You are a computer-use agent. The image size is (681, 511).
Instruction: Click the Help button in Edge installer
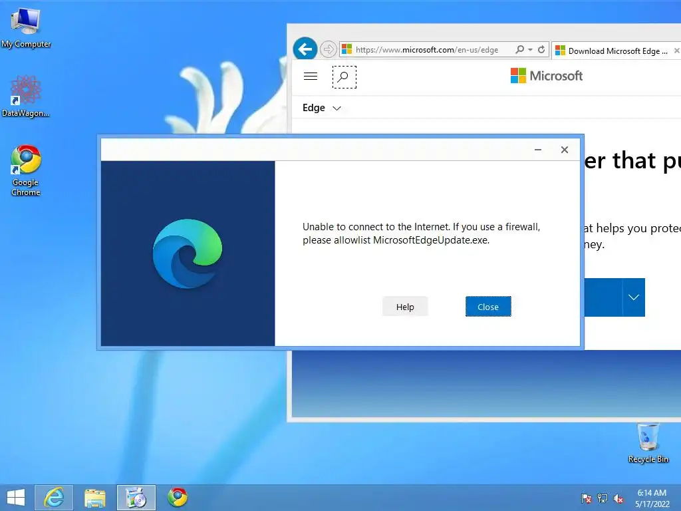(405, 307)
